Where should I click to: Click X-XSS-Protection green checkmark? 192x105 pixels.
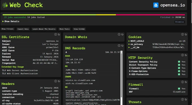click(x=179, y=75)
